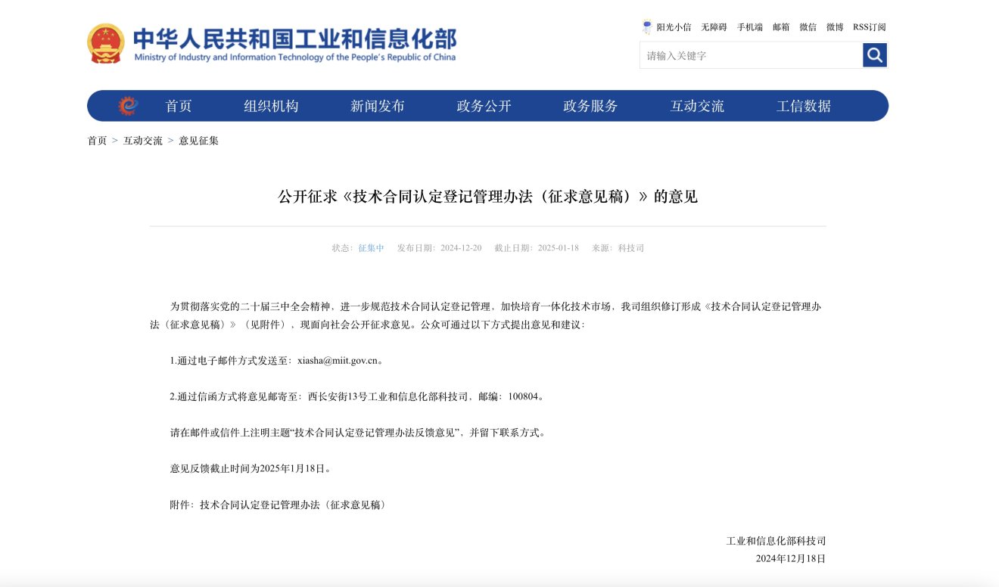Screen dimensions: 999x587
Task: Click 互动交流 in the breadcrumb
Action: (x=143, y=141)
